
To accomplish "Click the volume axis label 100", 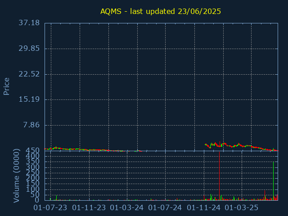I will coord(32,189).
